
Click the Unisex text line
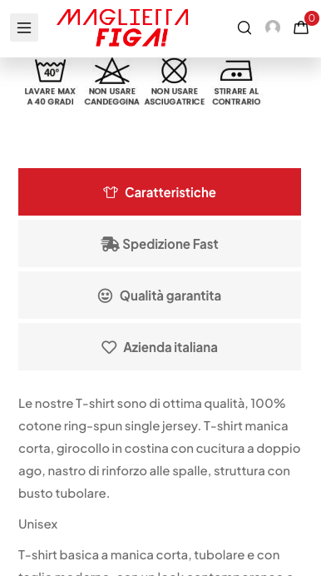[38, 524]
